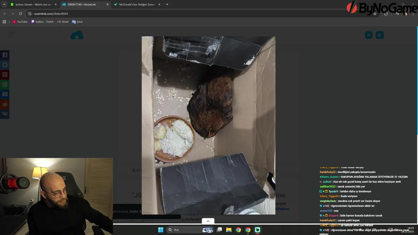Click chat username Klitoris_Ustasii
This screenshot has height=235, width=418.
pyautogui.click(x=329, y=177)
